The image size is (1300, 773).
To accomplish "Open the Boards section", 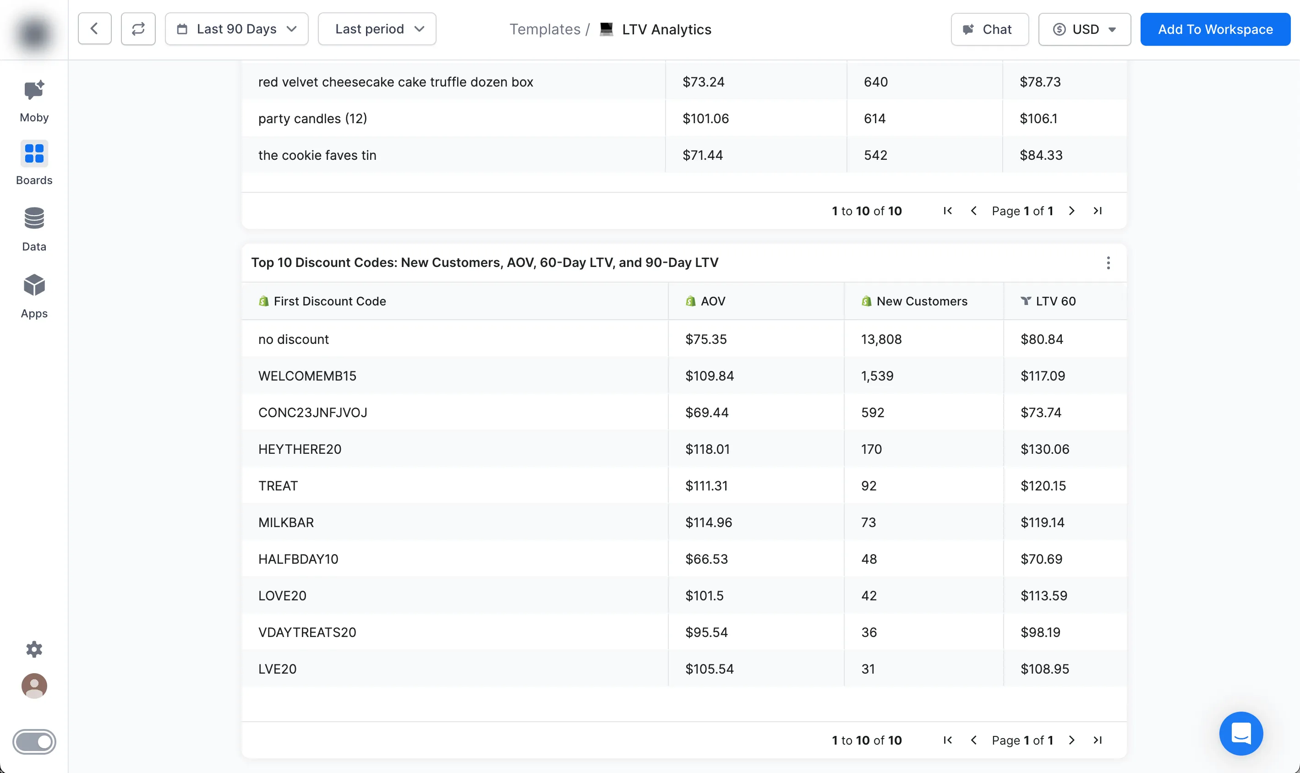I will [34, 163].
